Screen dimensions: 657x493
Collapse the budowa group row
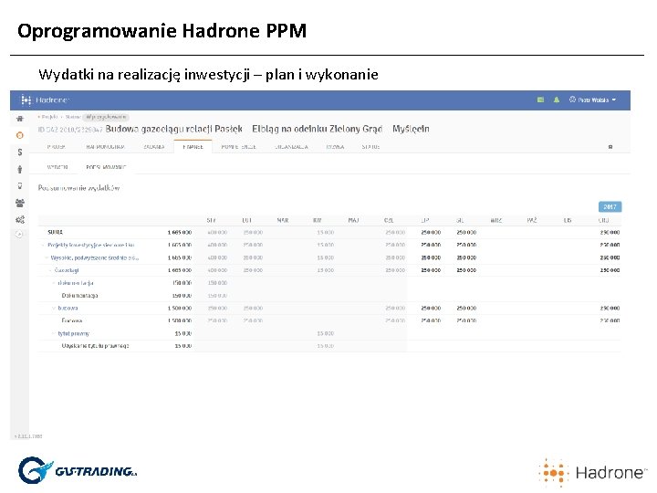click(53, 309)
